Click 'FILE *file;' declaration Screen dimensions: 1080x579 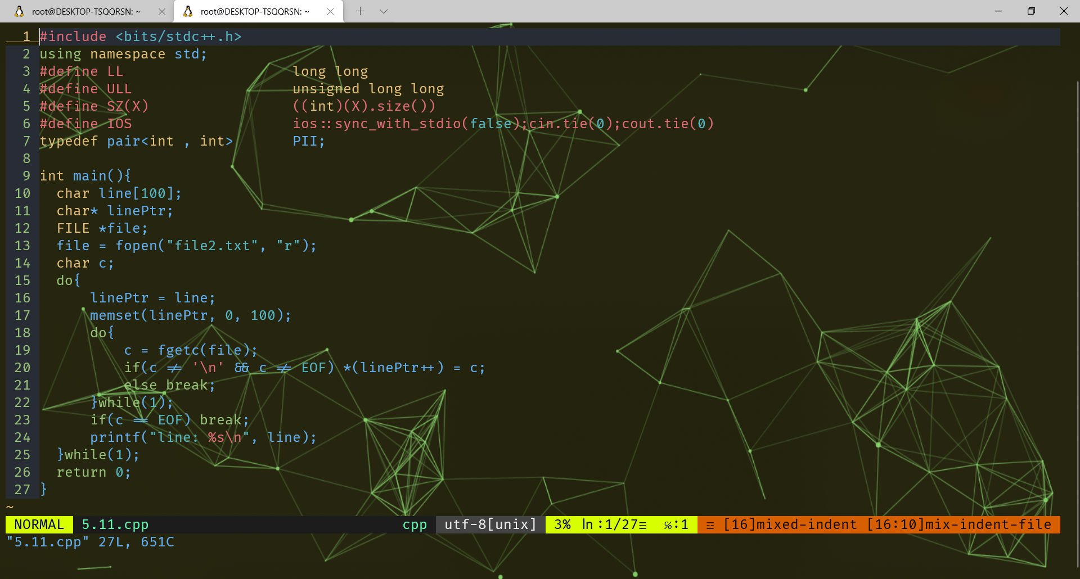tap(102, 228)
